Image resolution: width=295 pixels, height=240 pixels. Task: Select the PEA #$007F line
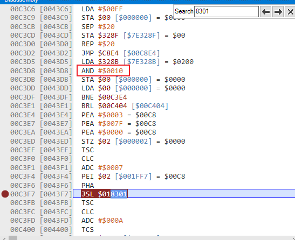(x=119, y=124)
